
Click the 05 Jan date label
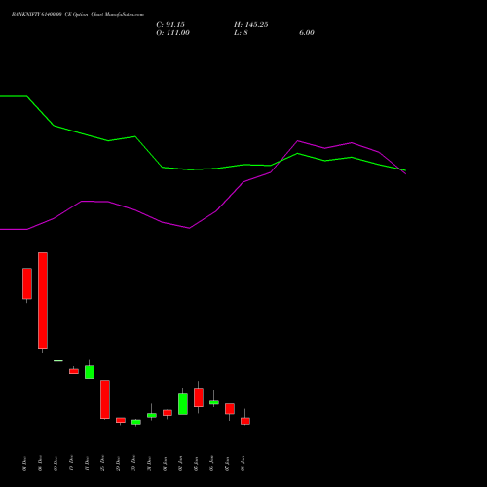[x=196, y=464]
